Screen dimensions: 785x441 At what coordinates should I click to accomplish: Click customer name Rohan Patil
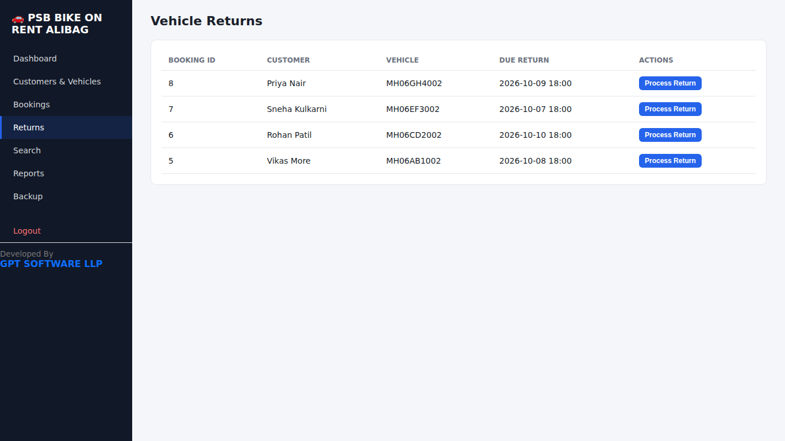coord(289,135)
